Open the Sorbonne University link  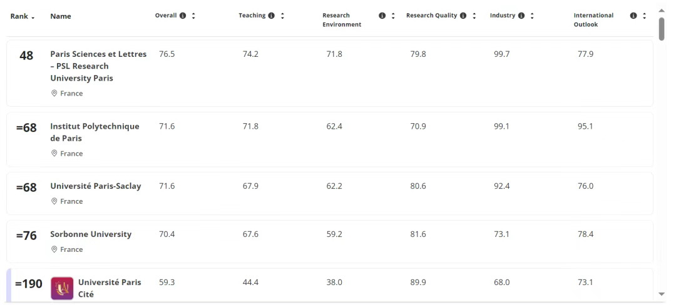point(91,234)
